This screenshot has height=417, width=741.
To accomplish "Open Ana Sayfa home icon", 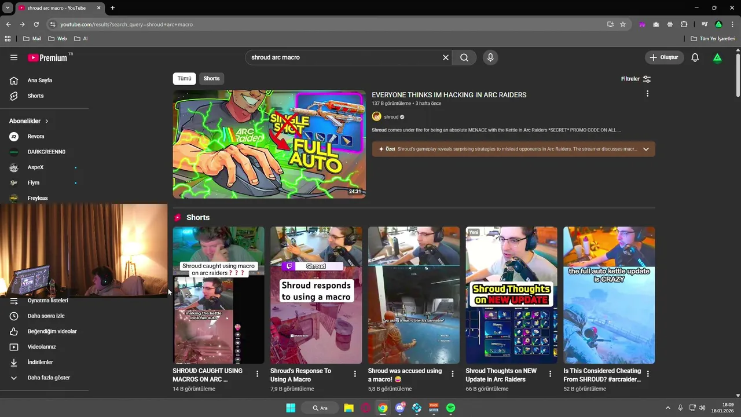I will pyautogui.click(x=14, y=81).
